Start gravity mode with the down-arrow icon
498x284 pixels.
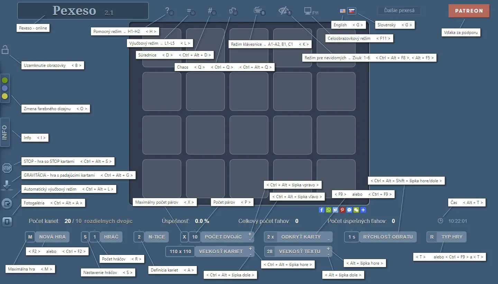7,186
